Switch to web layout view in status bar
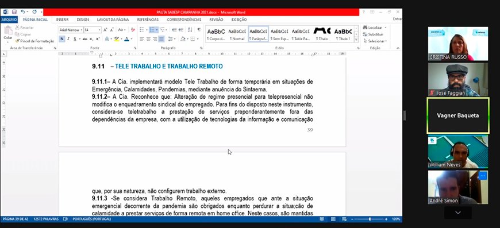The height and width of the screenshot is (228, 500). pyautogui.click(x=344, y=219)
